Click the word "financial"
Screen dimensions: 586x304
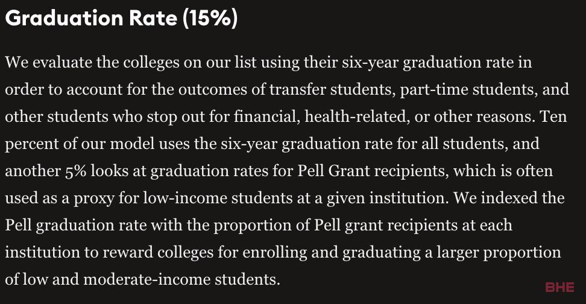coord(267,116)
